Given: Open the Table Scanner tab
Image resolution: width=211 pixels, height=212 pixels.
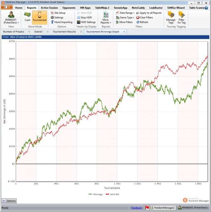Looking at the screenshot, I should [x=197, y=8].
